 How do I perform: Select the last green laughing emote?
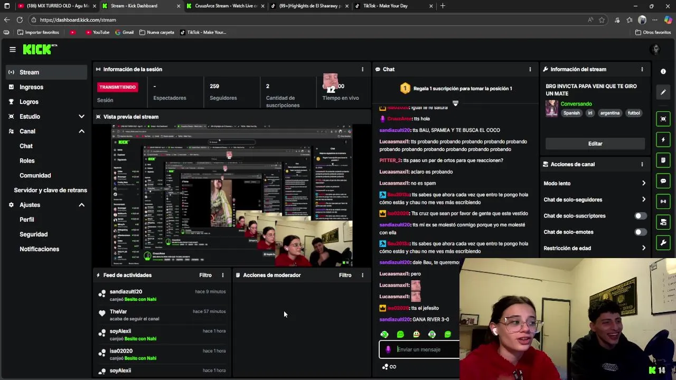(448, 334)
